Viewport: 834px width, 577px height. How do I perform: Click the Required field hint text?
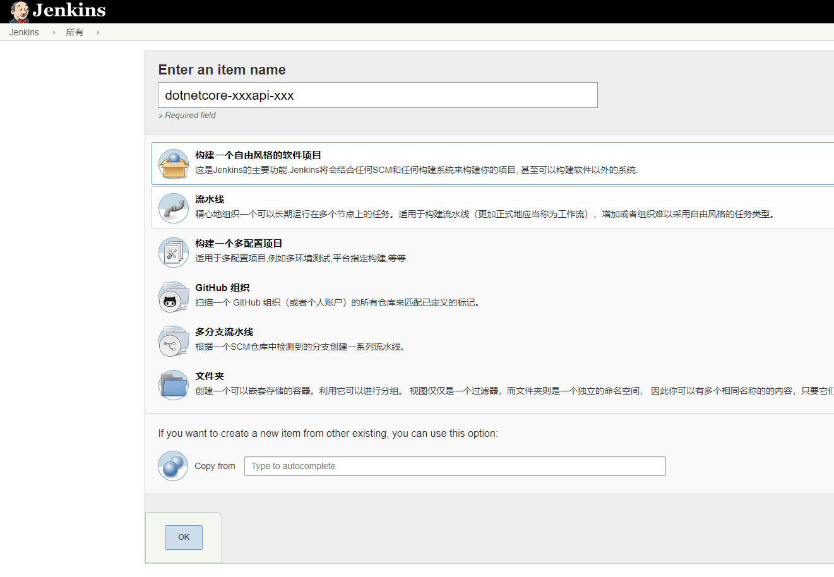187,116
